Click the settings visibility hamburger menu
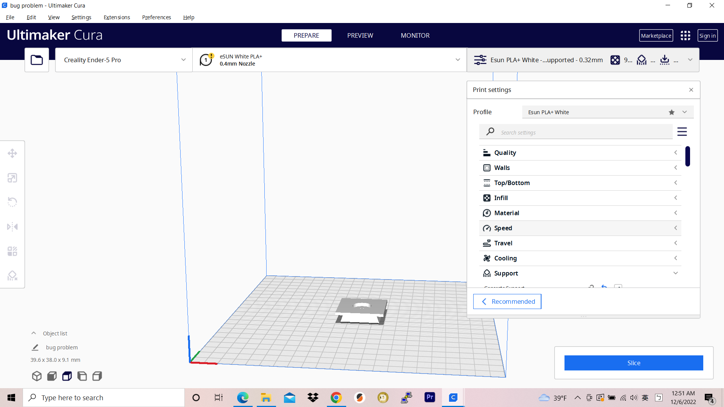The image size is (724, 407). [682, 132]
